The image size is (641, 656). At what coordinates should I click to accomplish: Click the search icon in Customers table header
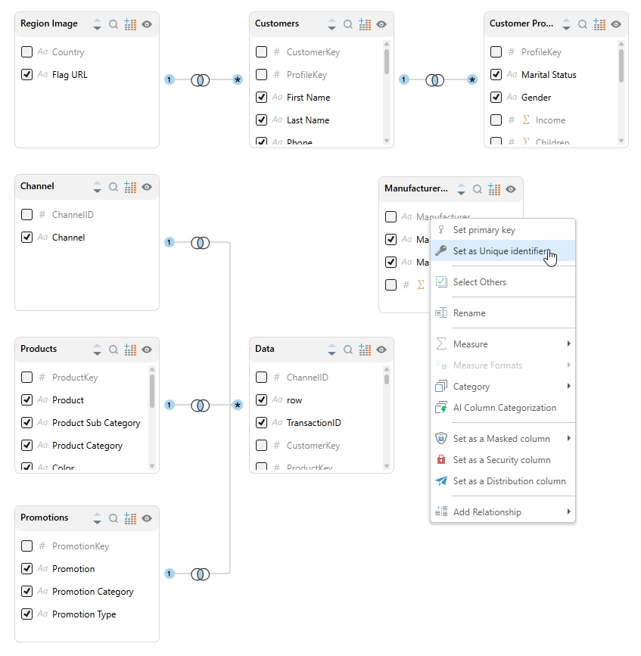pyautogui.click(x=348, y=24)
